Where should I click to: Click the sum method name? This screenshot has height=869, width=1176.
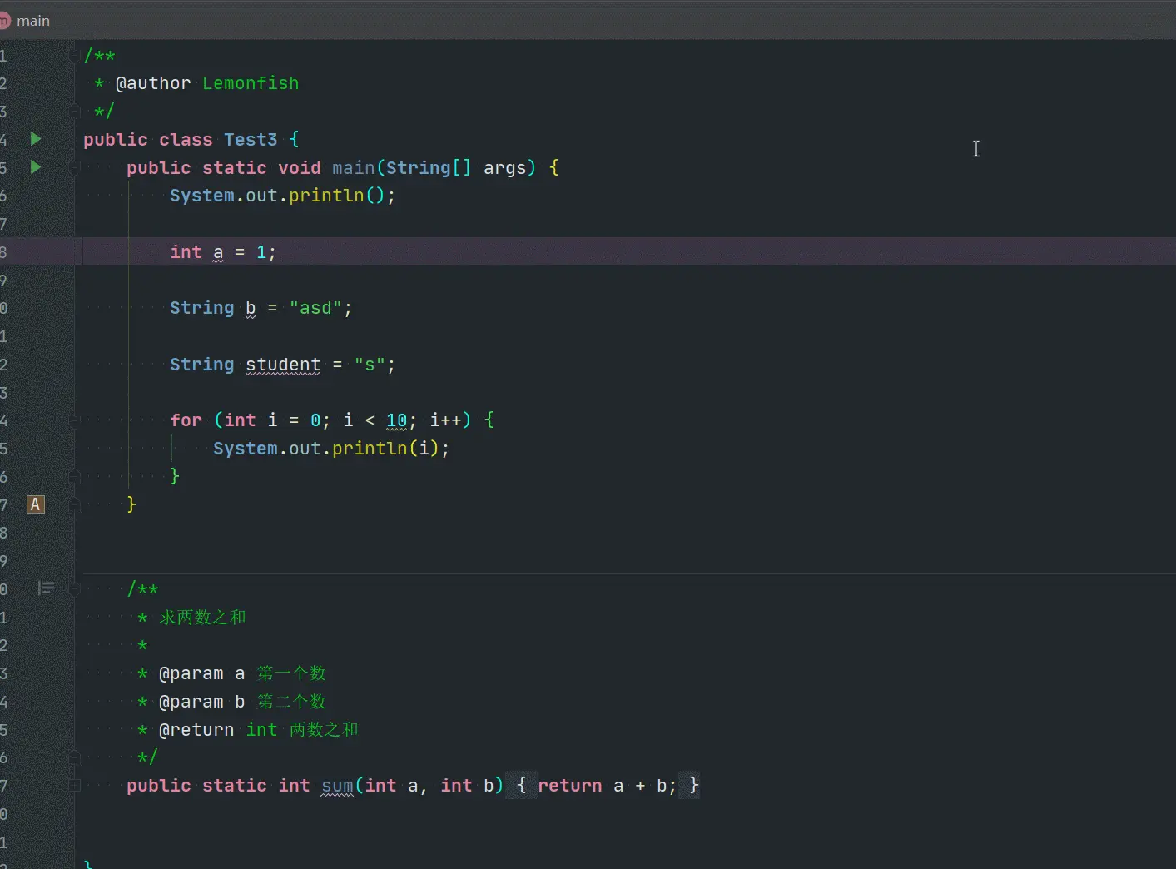tap(337, 785)
